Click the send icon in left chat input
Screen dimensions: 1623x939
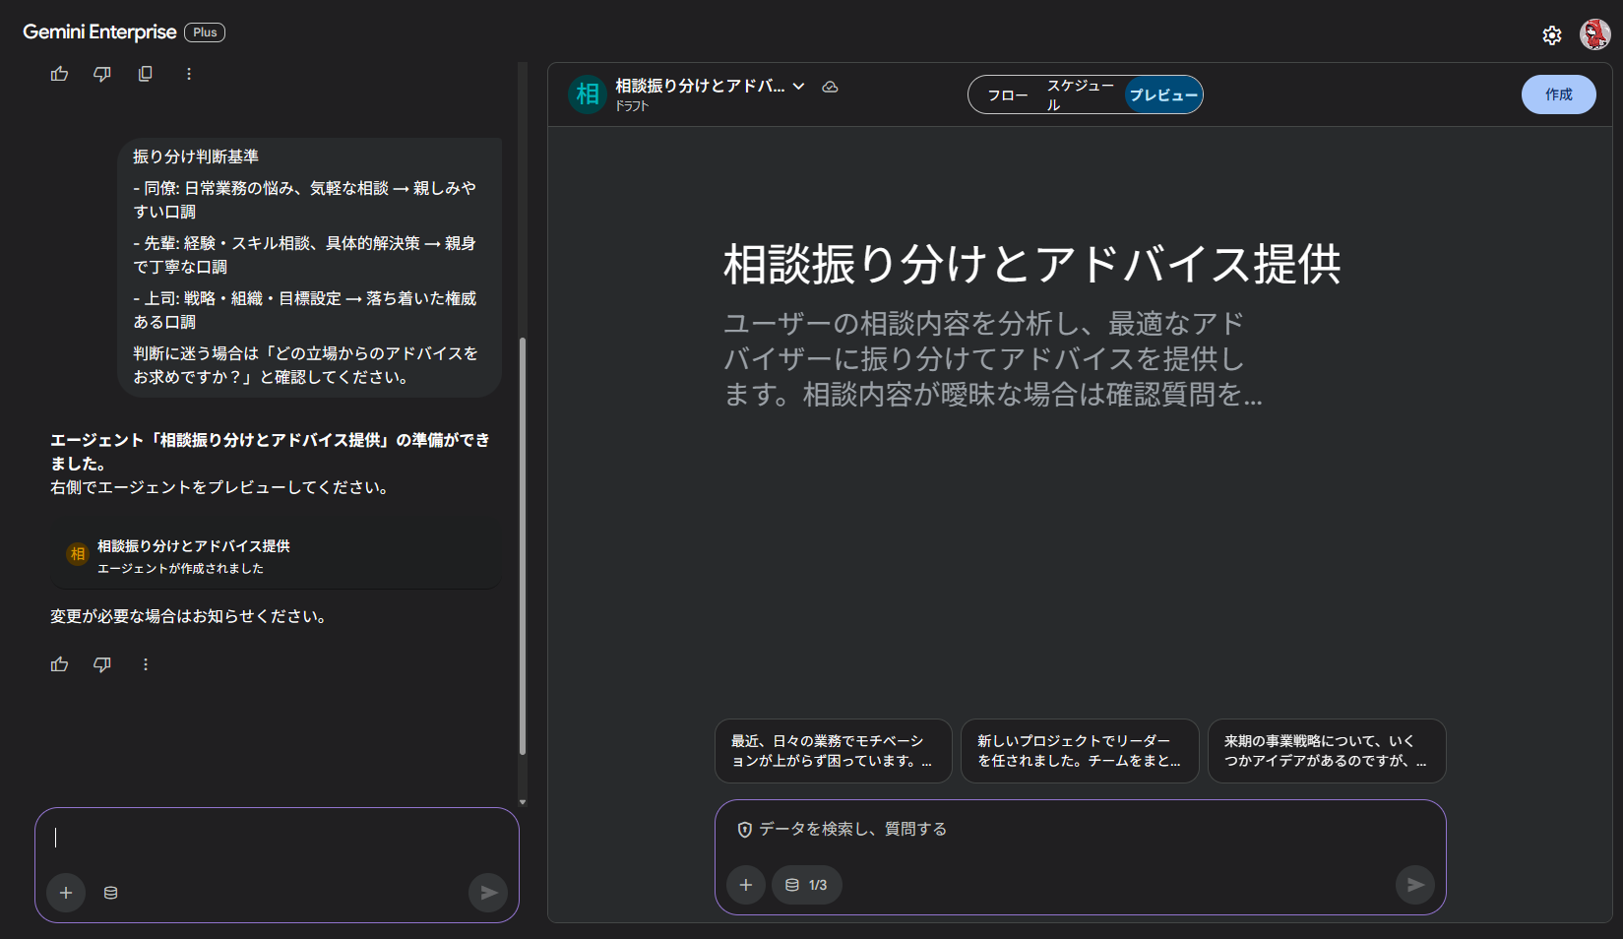point(487,893)
